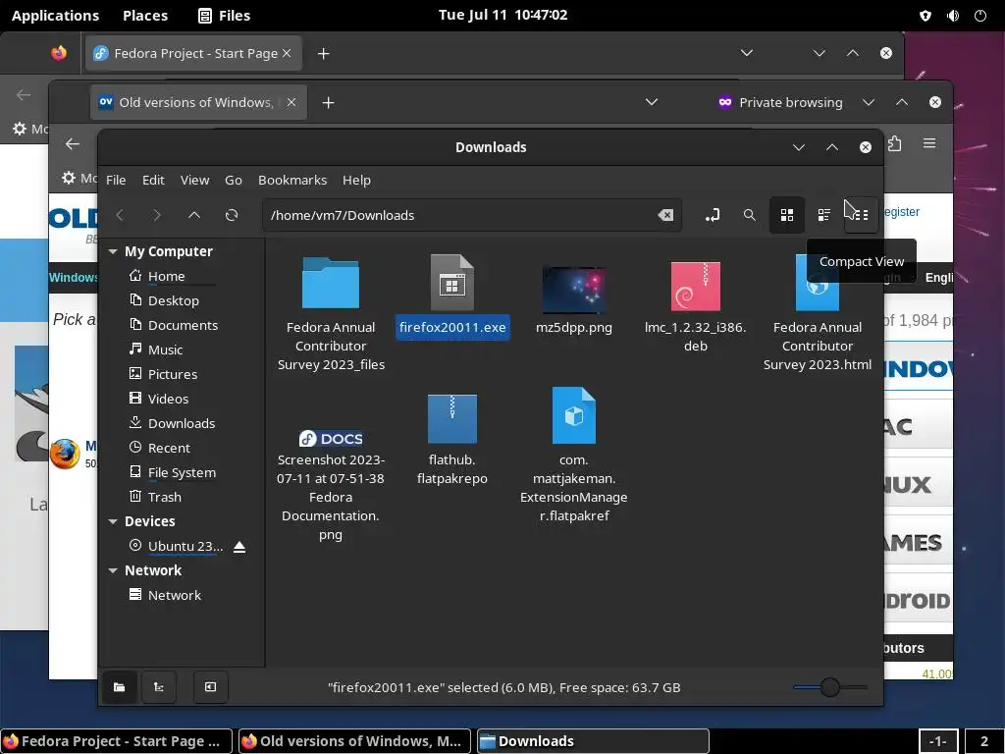Open Downloads in sidebar

pyautogui.click(x=182, y=423)
